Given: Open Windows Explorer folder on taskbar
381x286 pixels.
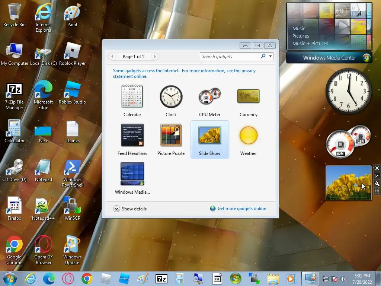Looking at the screenshot, I should coord(273,279).
